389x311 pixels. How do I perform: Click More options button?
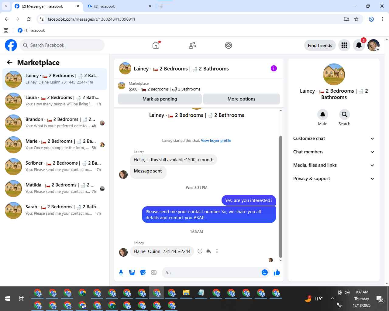click(x=241, y=99)
